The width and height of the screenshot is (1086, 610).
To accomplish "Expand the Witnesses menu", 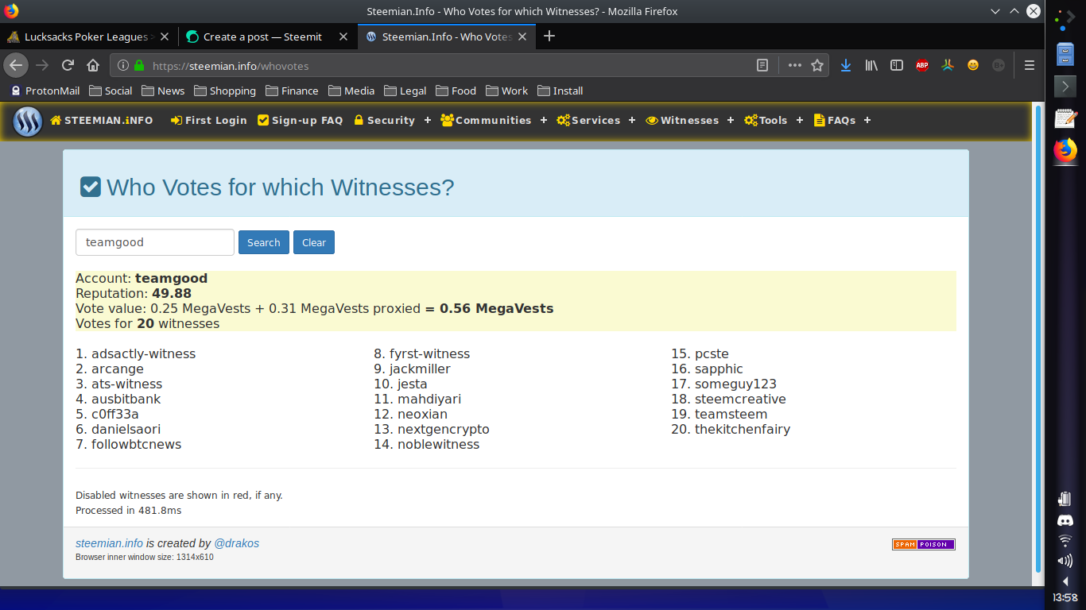I will point(690,121).
